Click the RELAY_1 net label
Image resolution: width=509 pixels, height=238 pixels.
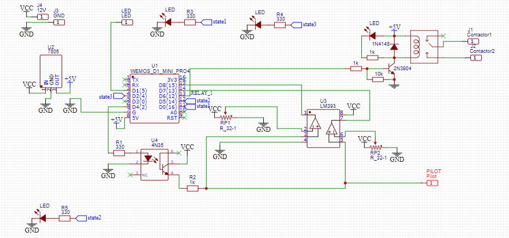pyautogui.click(x=202, y=93)
